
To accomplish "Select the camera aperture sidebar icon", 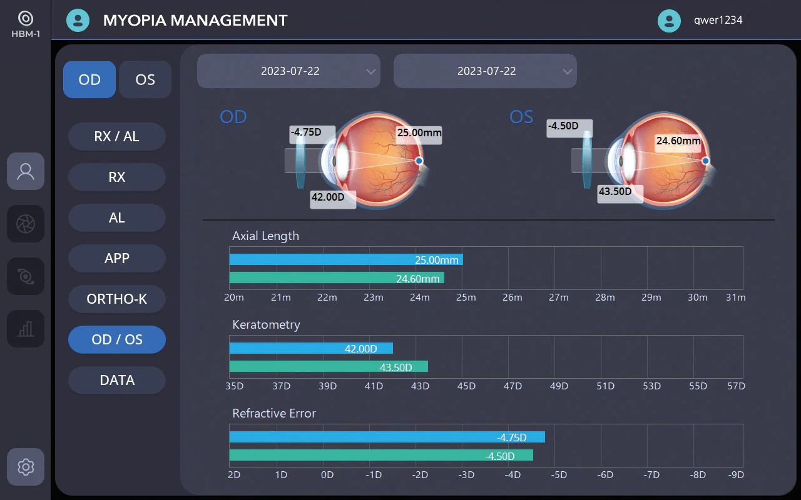I will [x=26, y=224].
